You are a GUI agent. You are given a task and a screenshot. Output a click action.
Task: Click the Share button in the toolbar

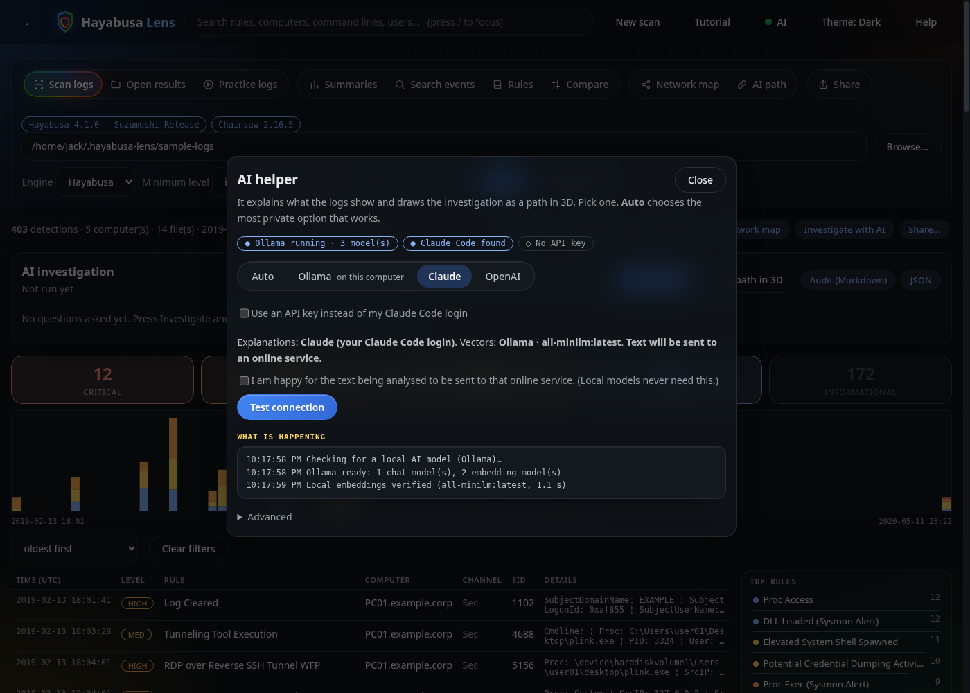click(x=840, y=85)
